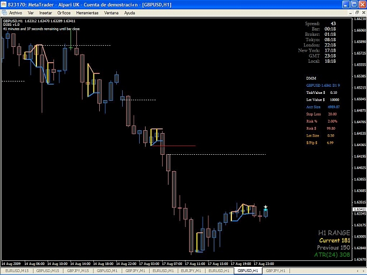Open the Gráficos menu
Screen dimensions: 367x275
click(x=64, y=13)
